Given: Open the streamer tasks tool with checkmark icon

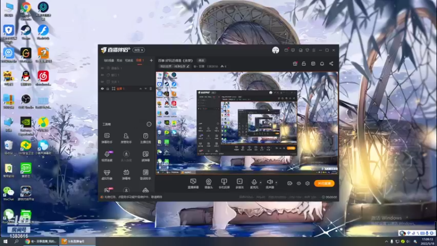Looking at the screenshot, I should click(145, 138).
